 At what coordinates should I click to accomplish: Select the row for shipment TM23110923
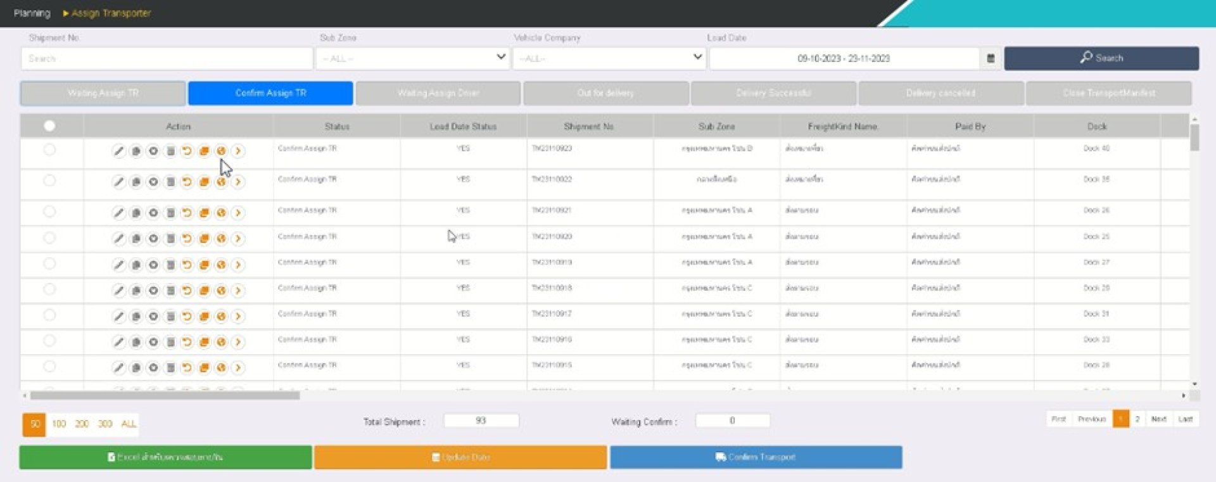tap(49, 150)
